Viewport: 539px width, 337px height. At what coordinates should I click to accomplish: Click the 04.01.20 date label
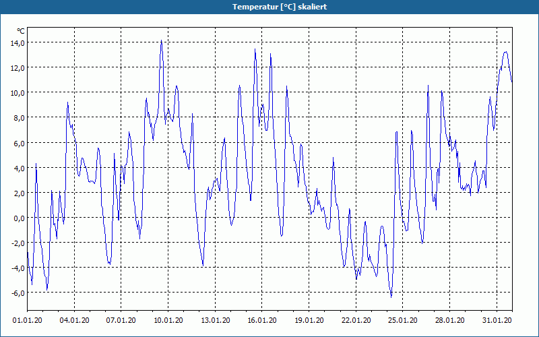(74, 320)
